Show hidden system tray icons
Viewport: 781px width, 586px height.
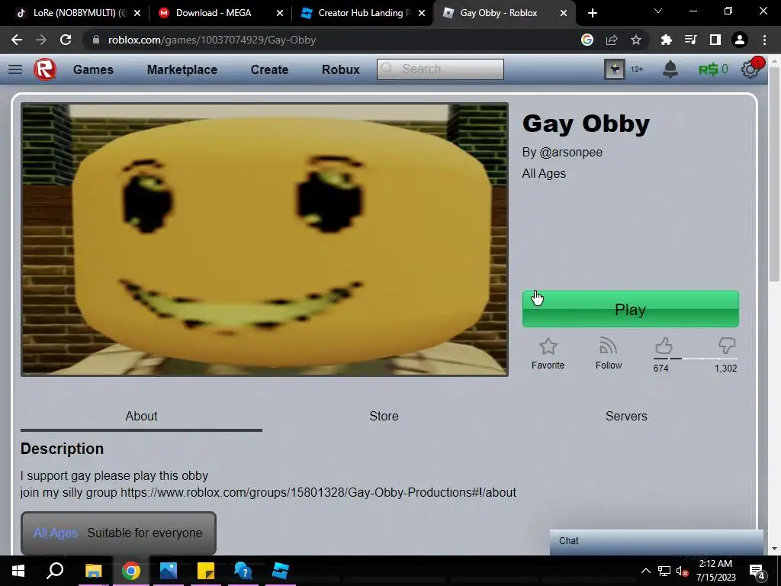pos(645,571)
